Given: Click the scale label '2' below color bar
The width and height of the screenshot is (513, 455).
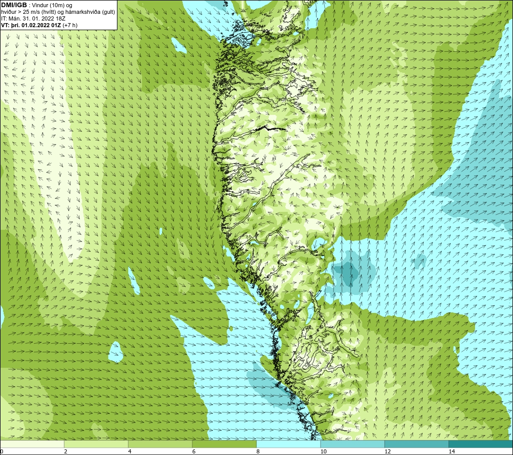Looking at the screenshot, I should click(x=66, y=451).
